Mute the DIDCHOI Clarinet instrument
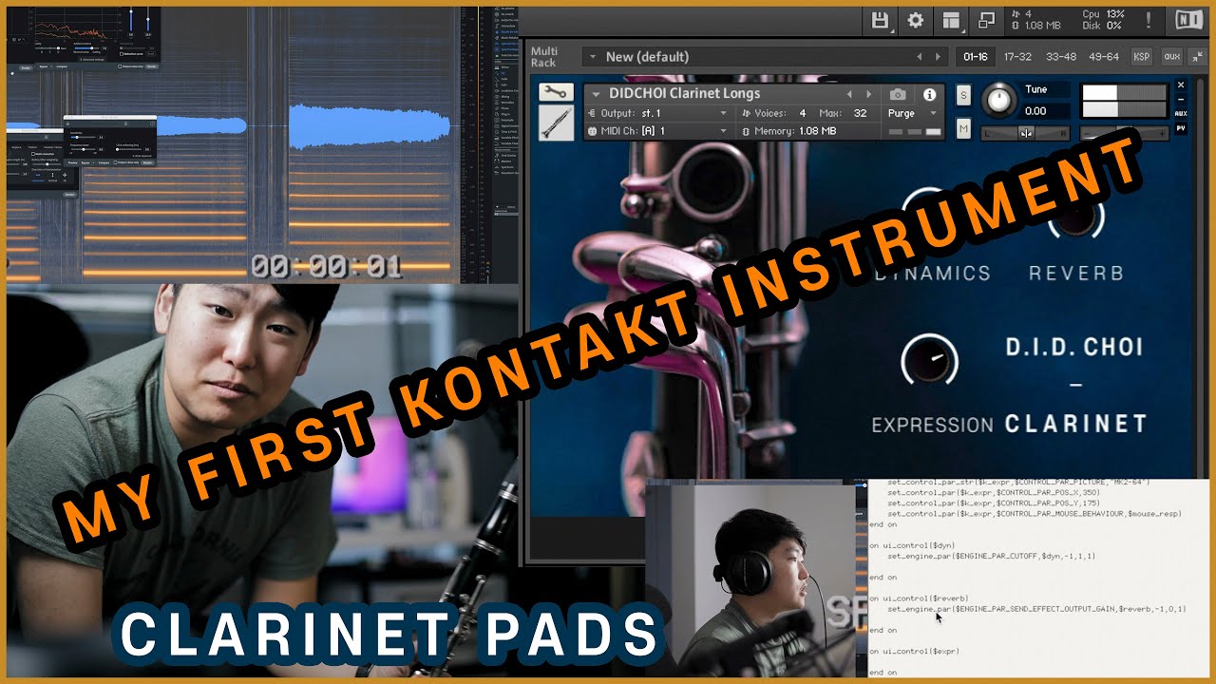 963,127
